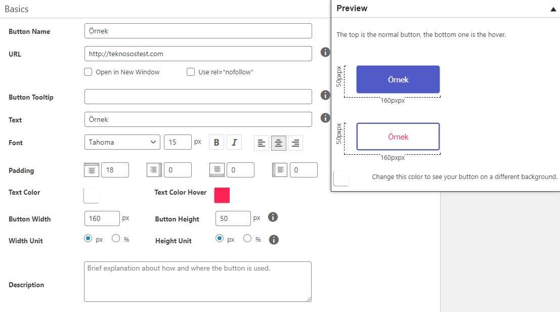Click the info icon next to Button Height

273,217
